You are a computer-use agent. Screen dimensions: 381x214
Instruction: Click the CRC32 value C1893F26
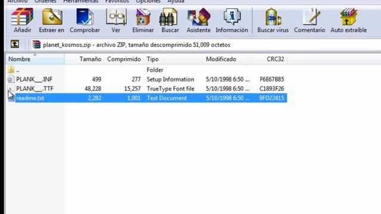point(271,89)
